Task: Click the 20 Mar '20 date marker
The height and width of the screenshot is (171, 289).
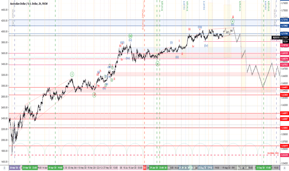Action: point(14,168)
